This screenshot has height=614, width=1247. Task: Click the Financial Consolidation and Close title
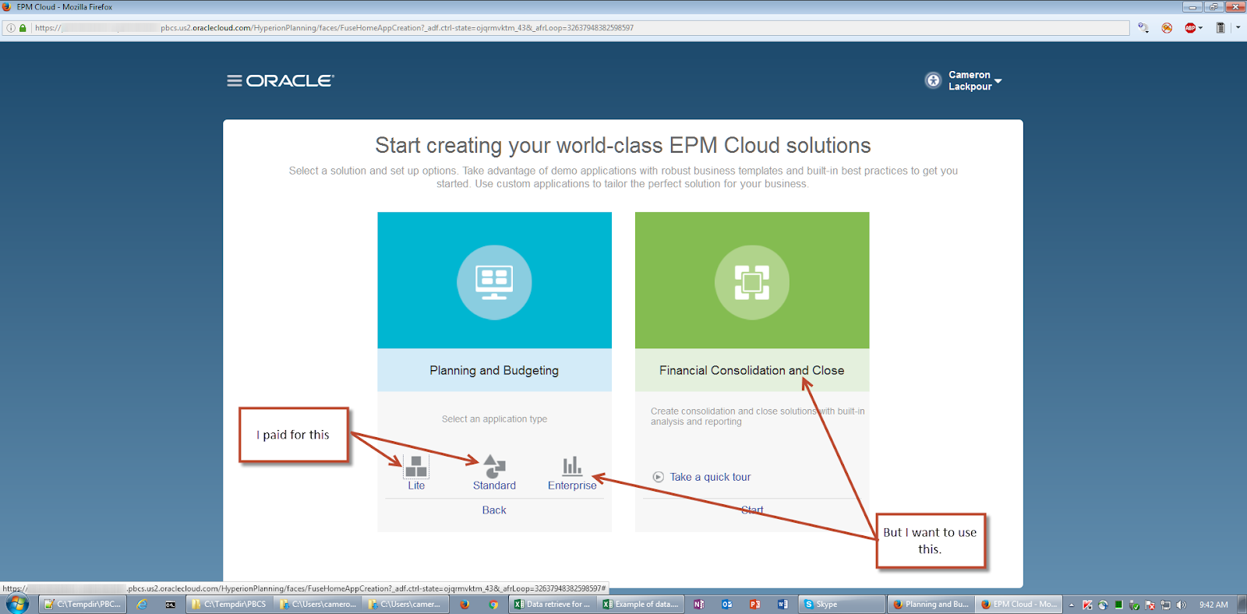coord(751,370)
